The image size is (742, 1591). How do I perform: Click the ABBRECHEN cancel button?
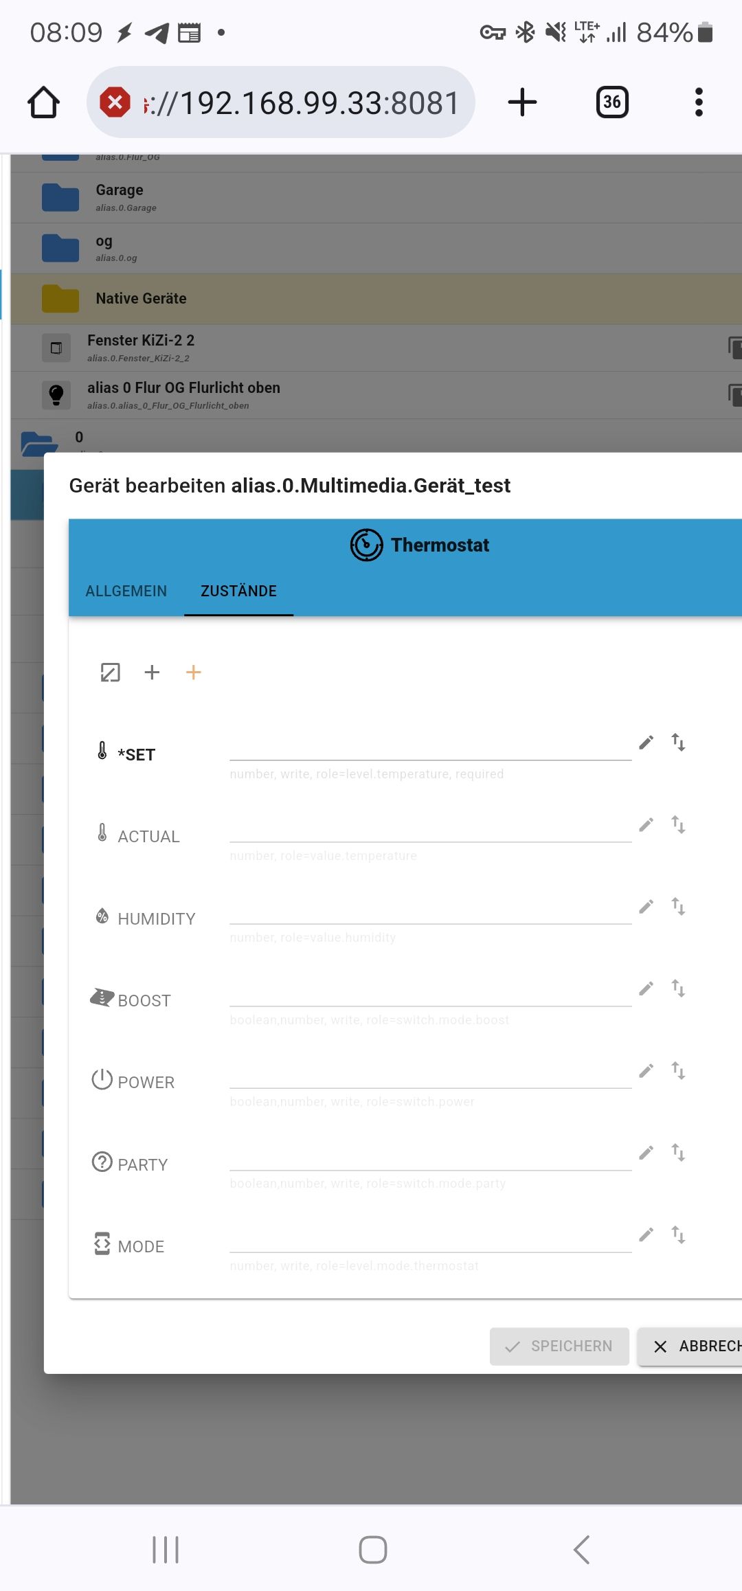(x=694, y=1346)
